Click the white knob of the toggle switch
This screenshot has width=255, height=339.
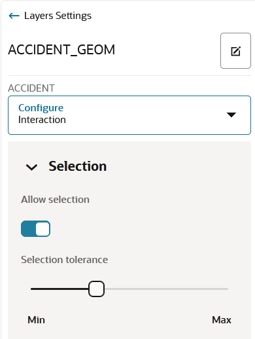coord(42,229)
